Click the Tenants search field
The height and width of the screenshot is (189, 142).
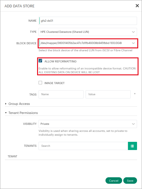click(x=83, y=146)
